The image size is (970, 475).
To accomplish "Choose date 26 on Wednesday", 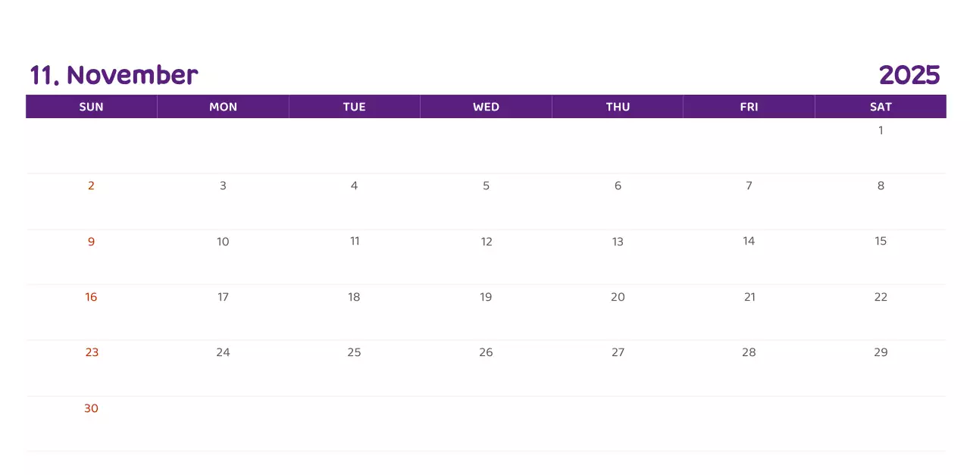I will [486, 352].
